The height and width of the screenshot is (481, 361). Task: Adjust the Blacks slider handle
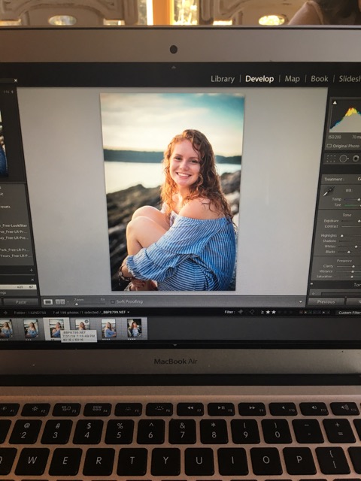coord(348,252)
